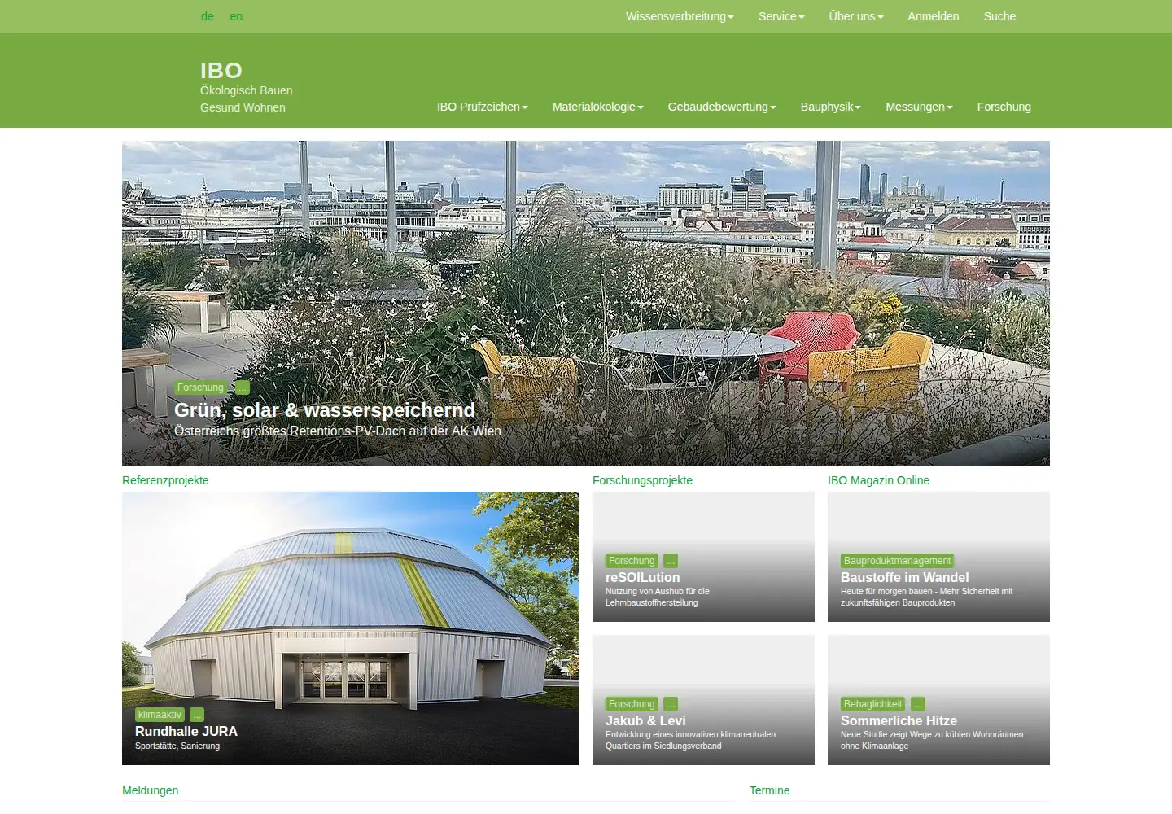Image resolution: width=1172 pixels, height=814 pixels.
Task: Open the 'Baustoffe im Wandel' article
Action: [x=904, y=577]
